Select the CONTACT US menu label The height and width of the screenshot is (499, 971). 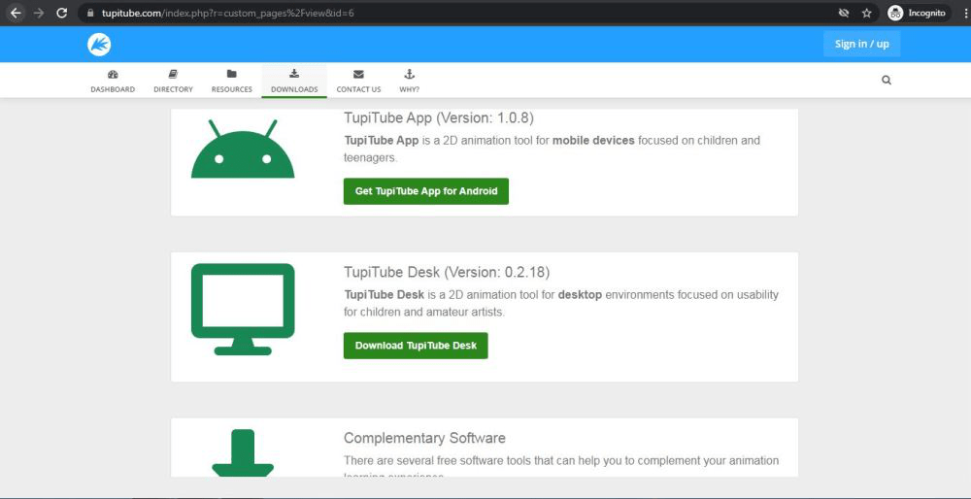tap(358, 89)
